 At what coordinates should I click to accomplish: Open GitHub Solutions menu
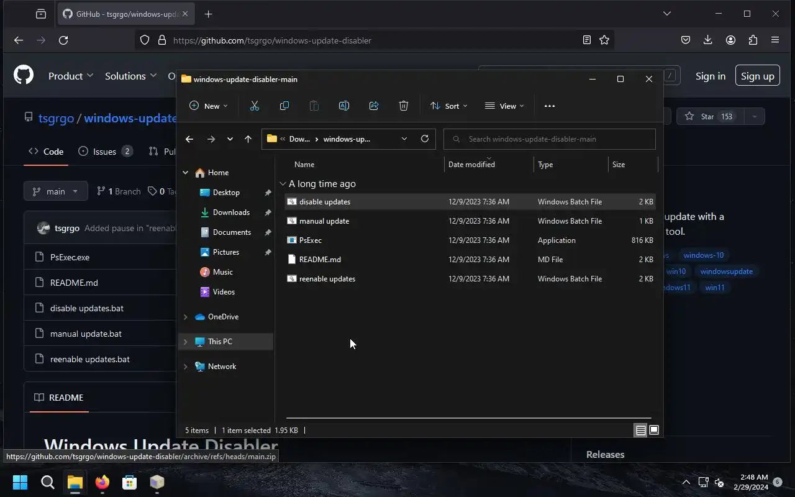tap(130, 76)
